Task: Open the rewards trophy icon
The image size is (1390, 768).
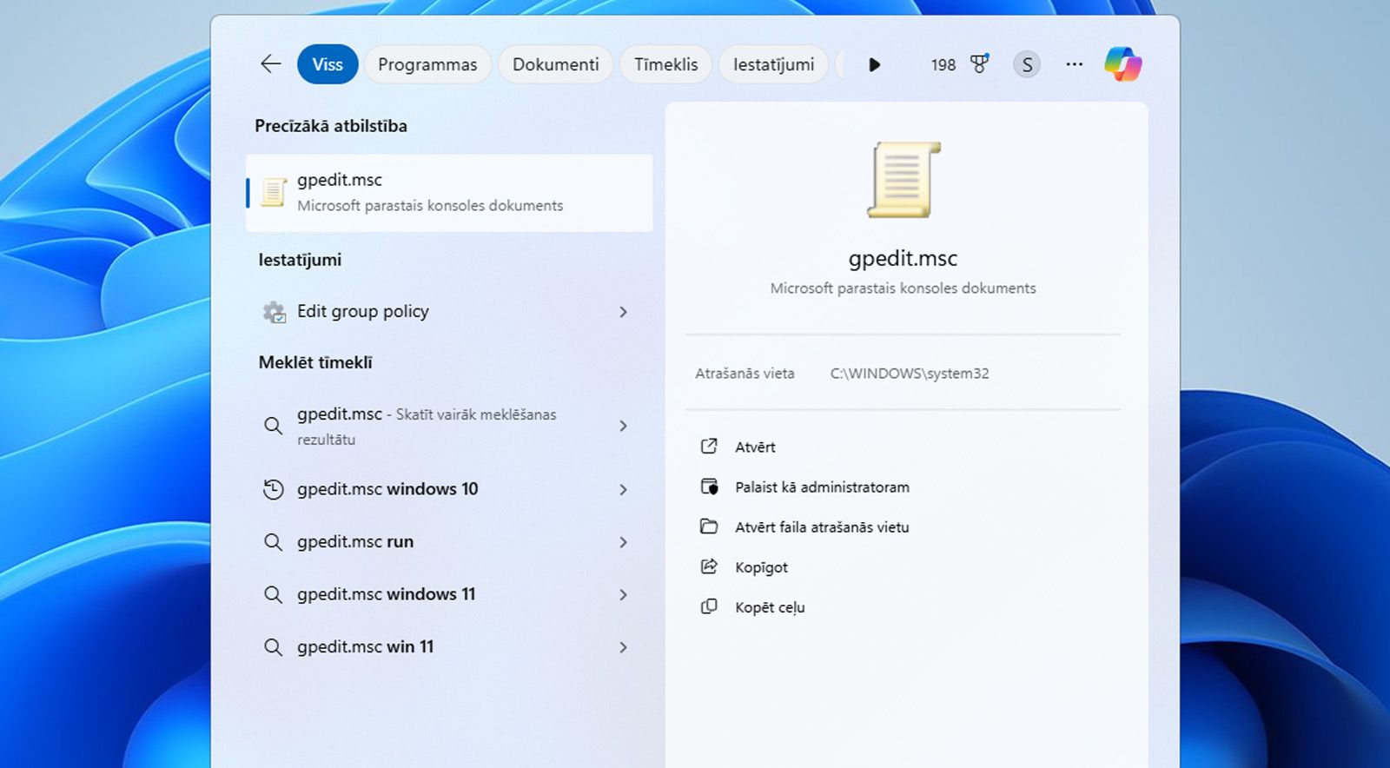Action: 979,64
